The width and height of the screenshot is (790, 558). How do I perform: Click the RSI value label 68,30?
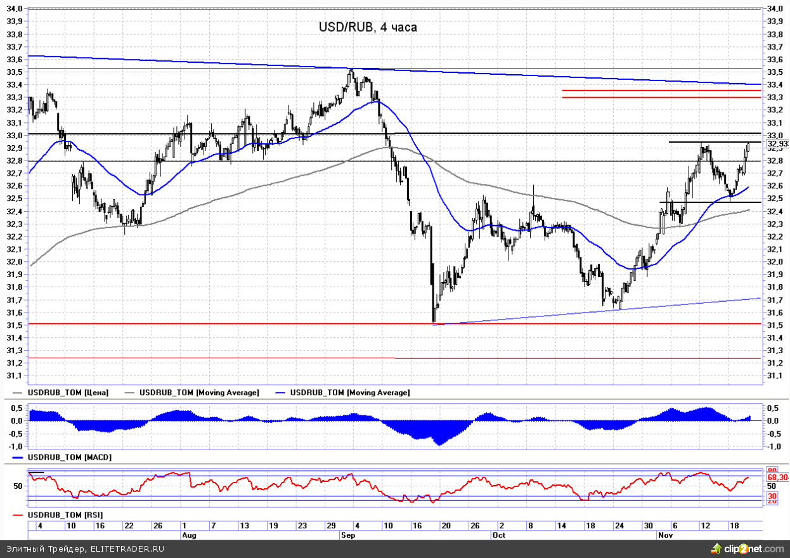[x=777, y=477]
